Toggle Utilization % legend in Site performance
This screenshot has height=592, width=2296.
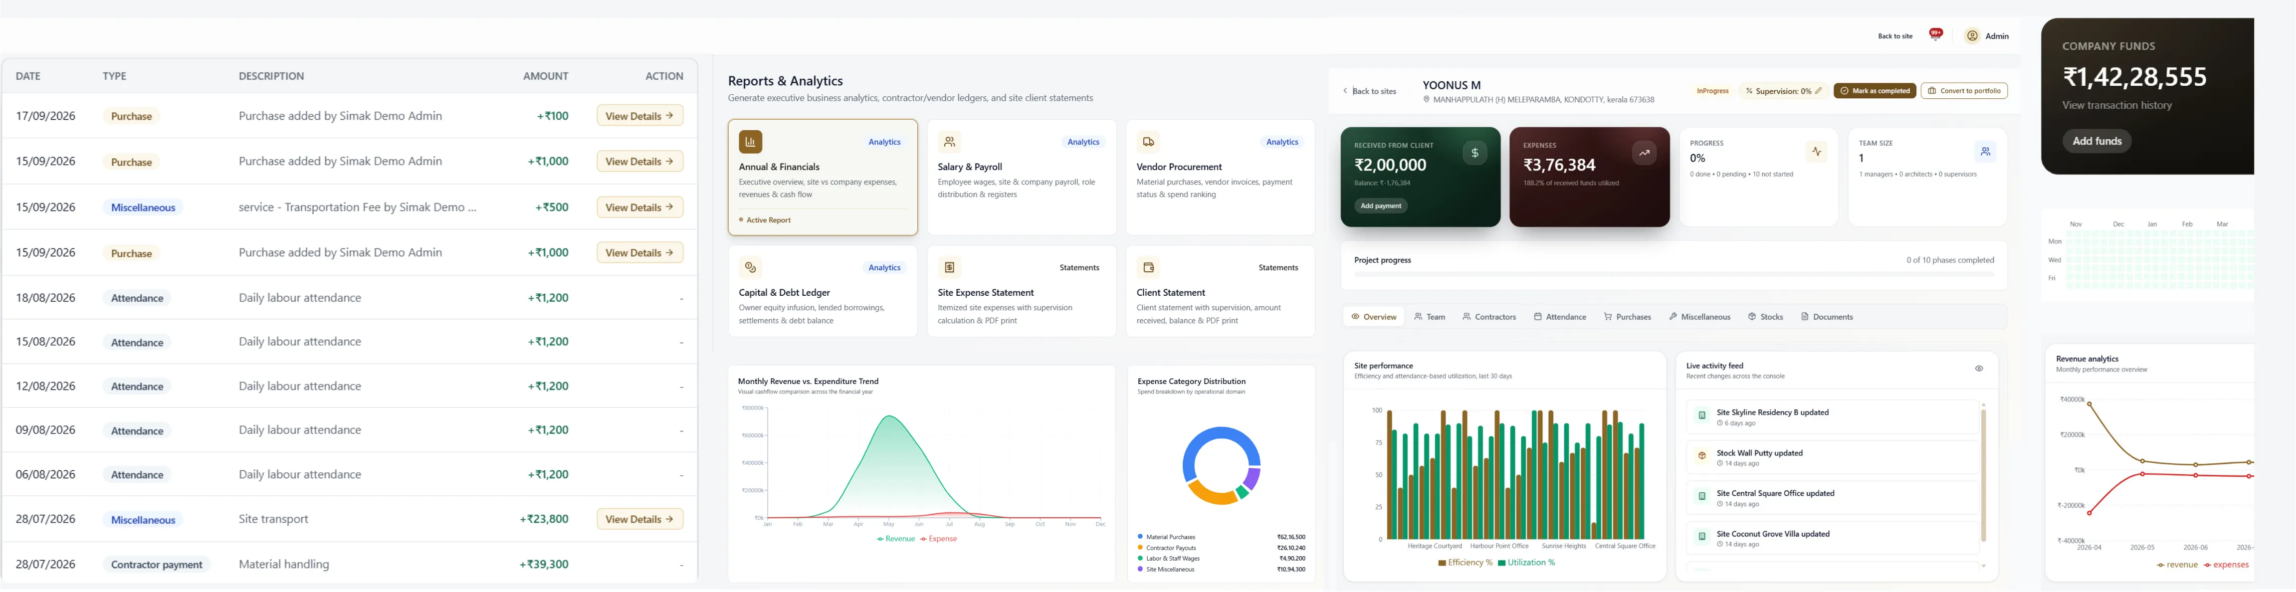pyautogui.click(x=1527, y=563)
